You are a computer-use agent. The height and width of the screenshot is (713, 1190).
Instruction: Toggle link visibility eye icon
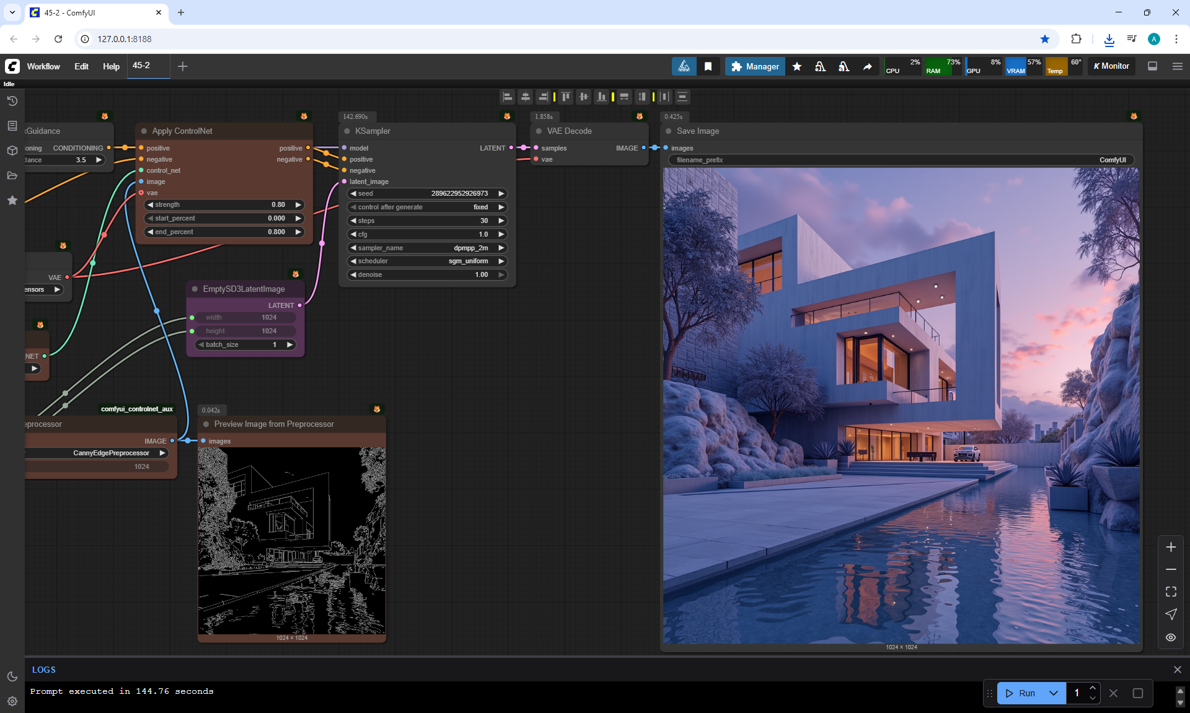[x=1171, y=637]
